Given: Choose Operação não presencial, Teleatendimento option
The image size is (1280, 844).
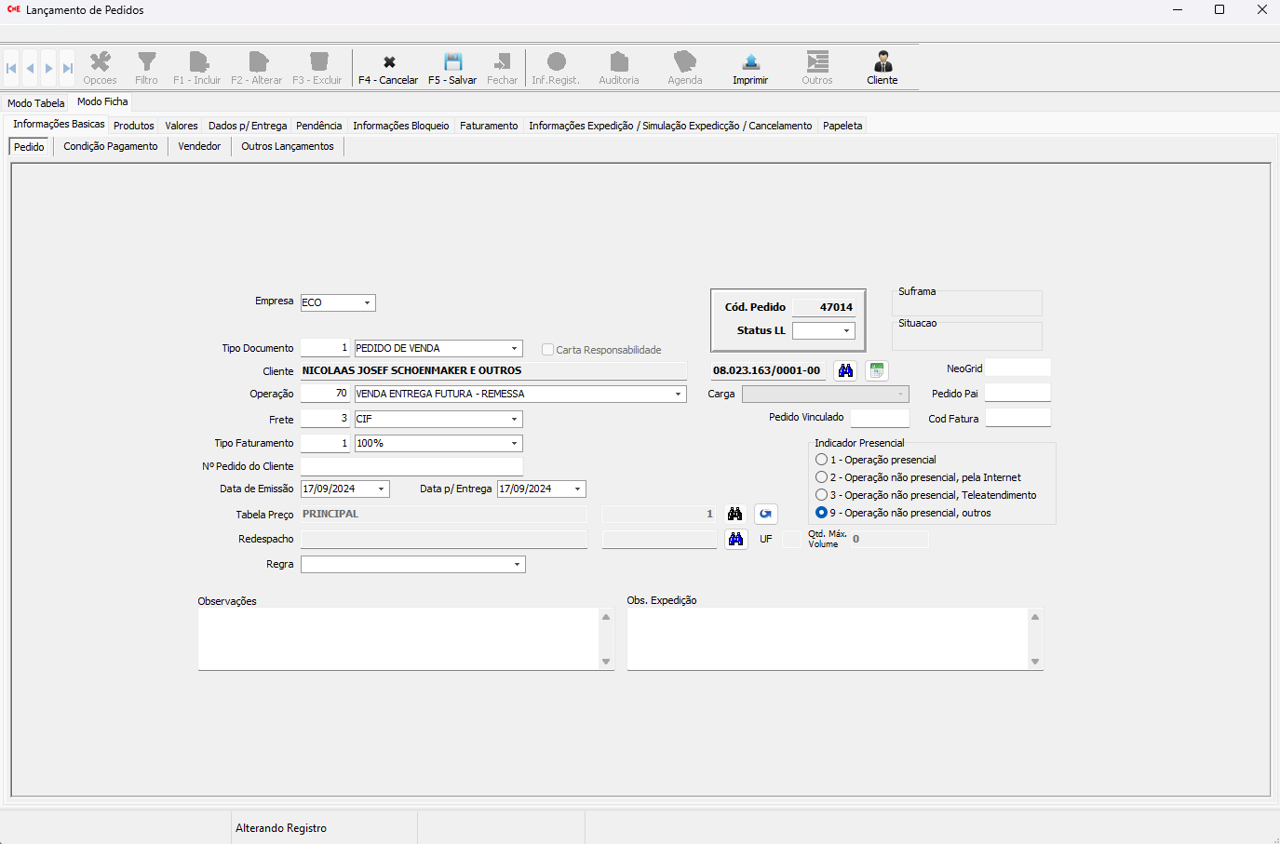Looking at the screenshot, I should [x=821, y=495].
